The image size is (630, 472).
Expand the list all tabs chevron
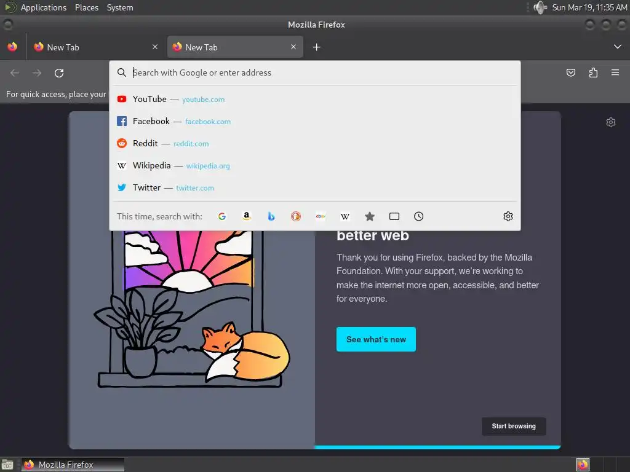[618, 47]
